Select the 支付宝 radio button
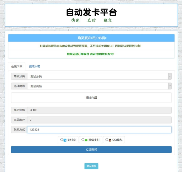Image resolution: width=182 pixels, height=172 pixels. [62, 140]
